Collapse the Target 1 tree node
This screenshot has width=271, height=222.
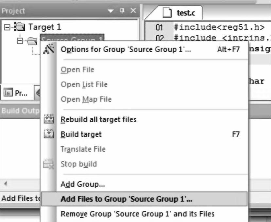point(7,27)
